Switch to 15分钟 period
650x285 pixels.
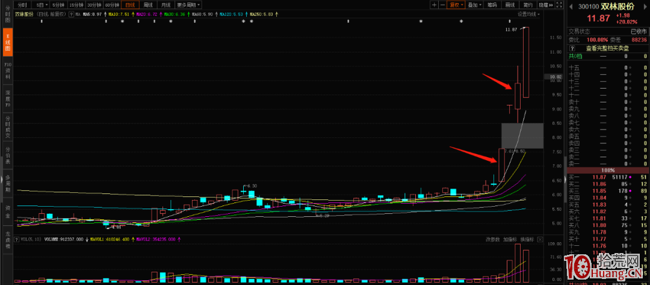(x=76, y=5)
